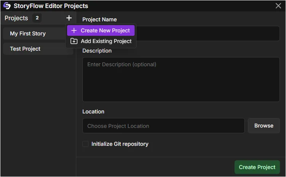Click the folder icon in Add Existing Project
Viewport: 286px width, 177px height.
point(74,41)
